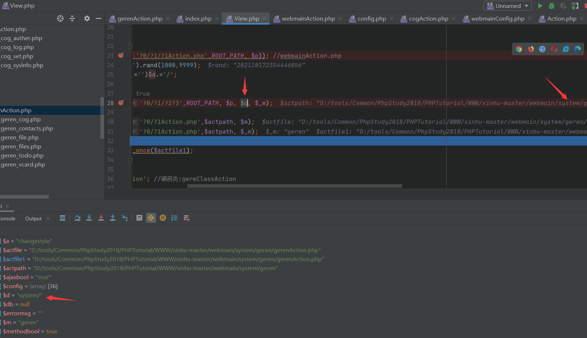
Task: Open the page in Firefox browser icon
Action: click(x=531, y=49)
